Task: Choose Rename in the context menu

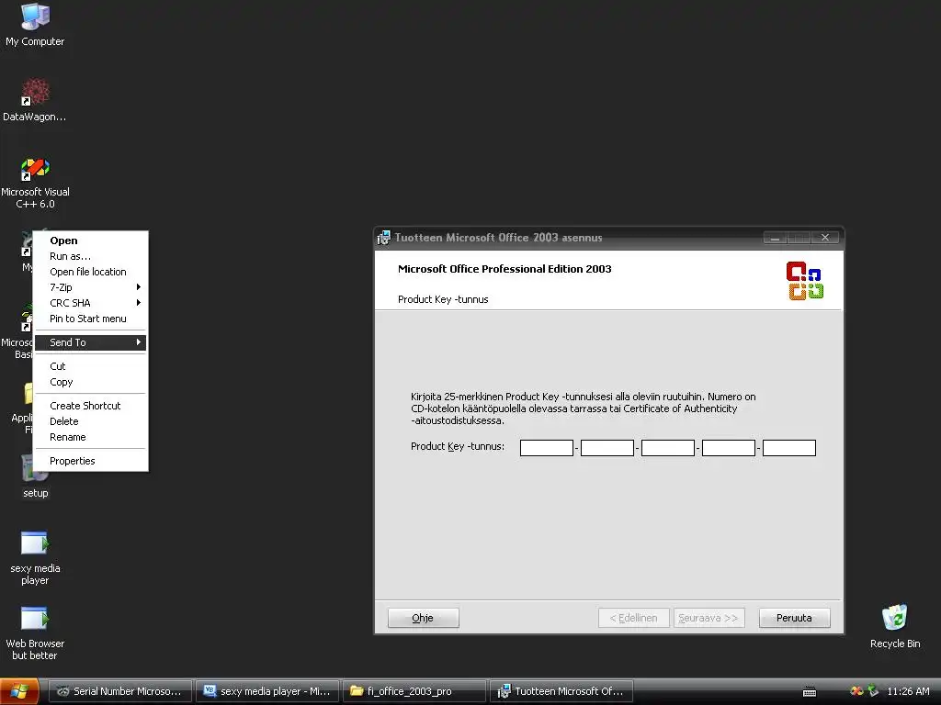Action: point(91,437)
